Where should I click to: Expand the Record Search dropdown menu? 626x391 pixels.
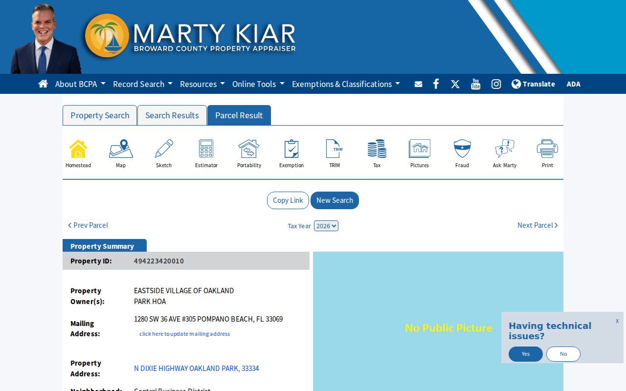tap(143, 84)
